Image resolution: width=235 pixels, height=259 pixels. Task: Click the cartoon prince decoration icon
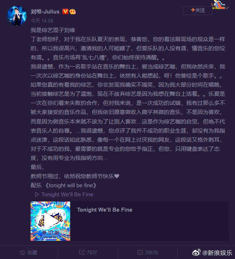pos(219,5)
